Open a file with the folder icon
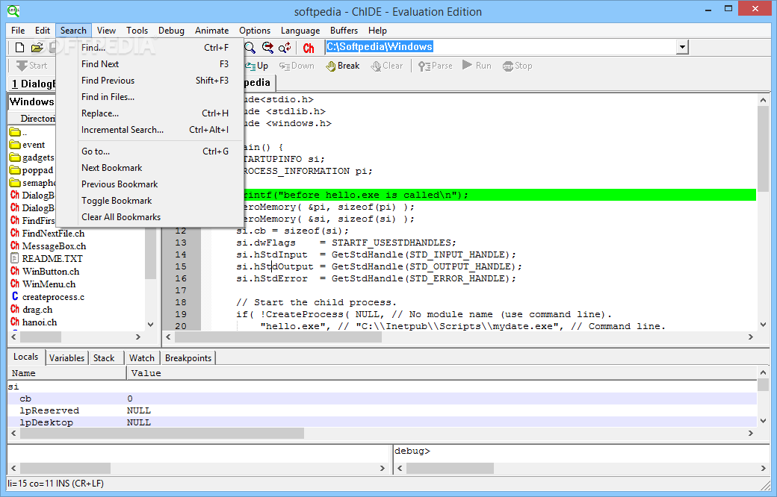The image size is (777, 497). click(x=37, y=48)
